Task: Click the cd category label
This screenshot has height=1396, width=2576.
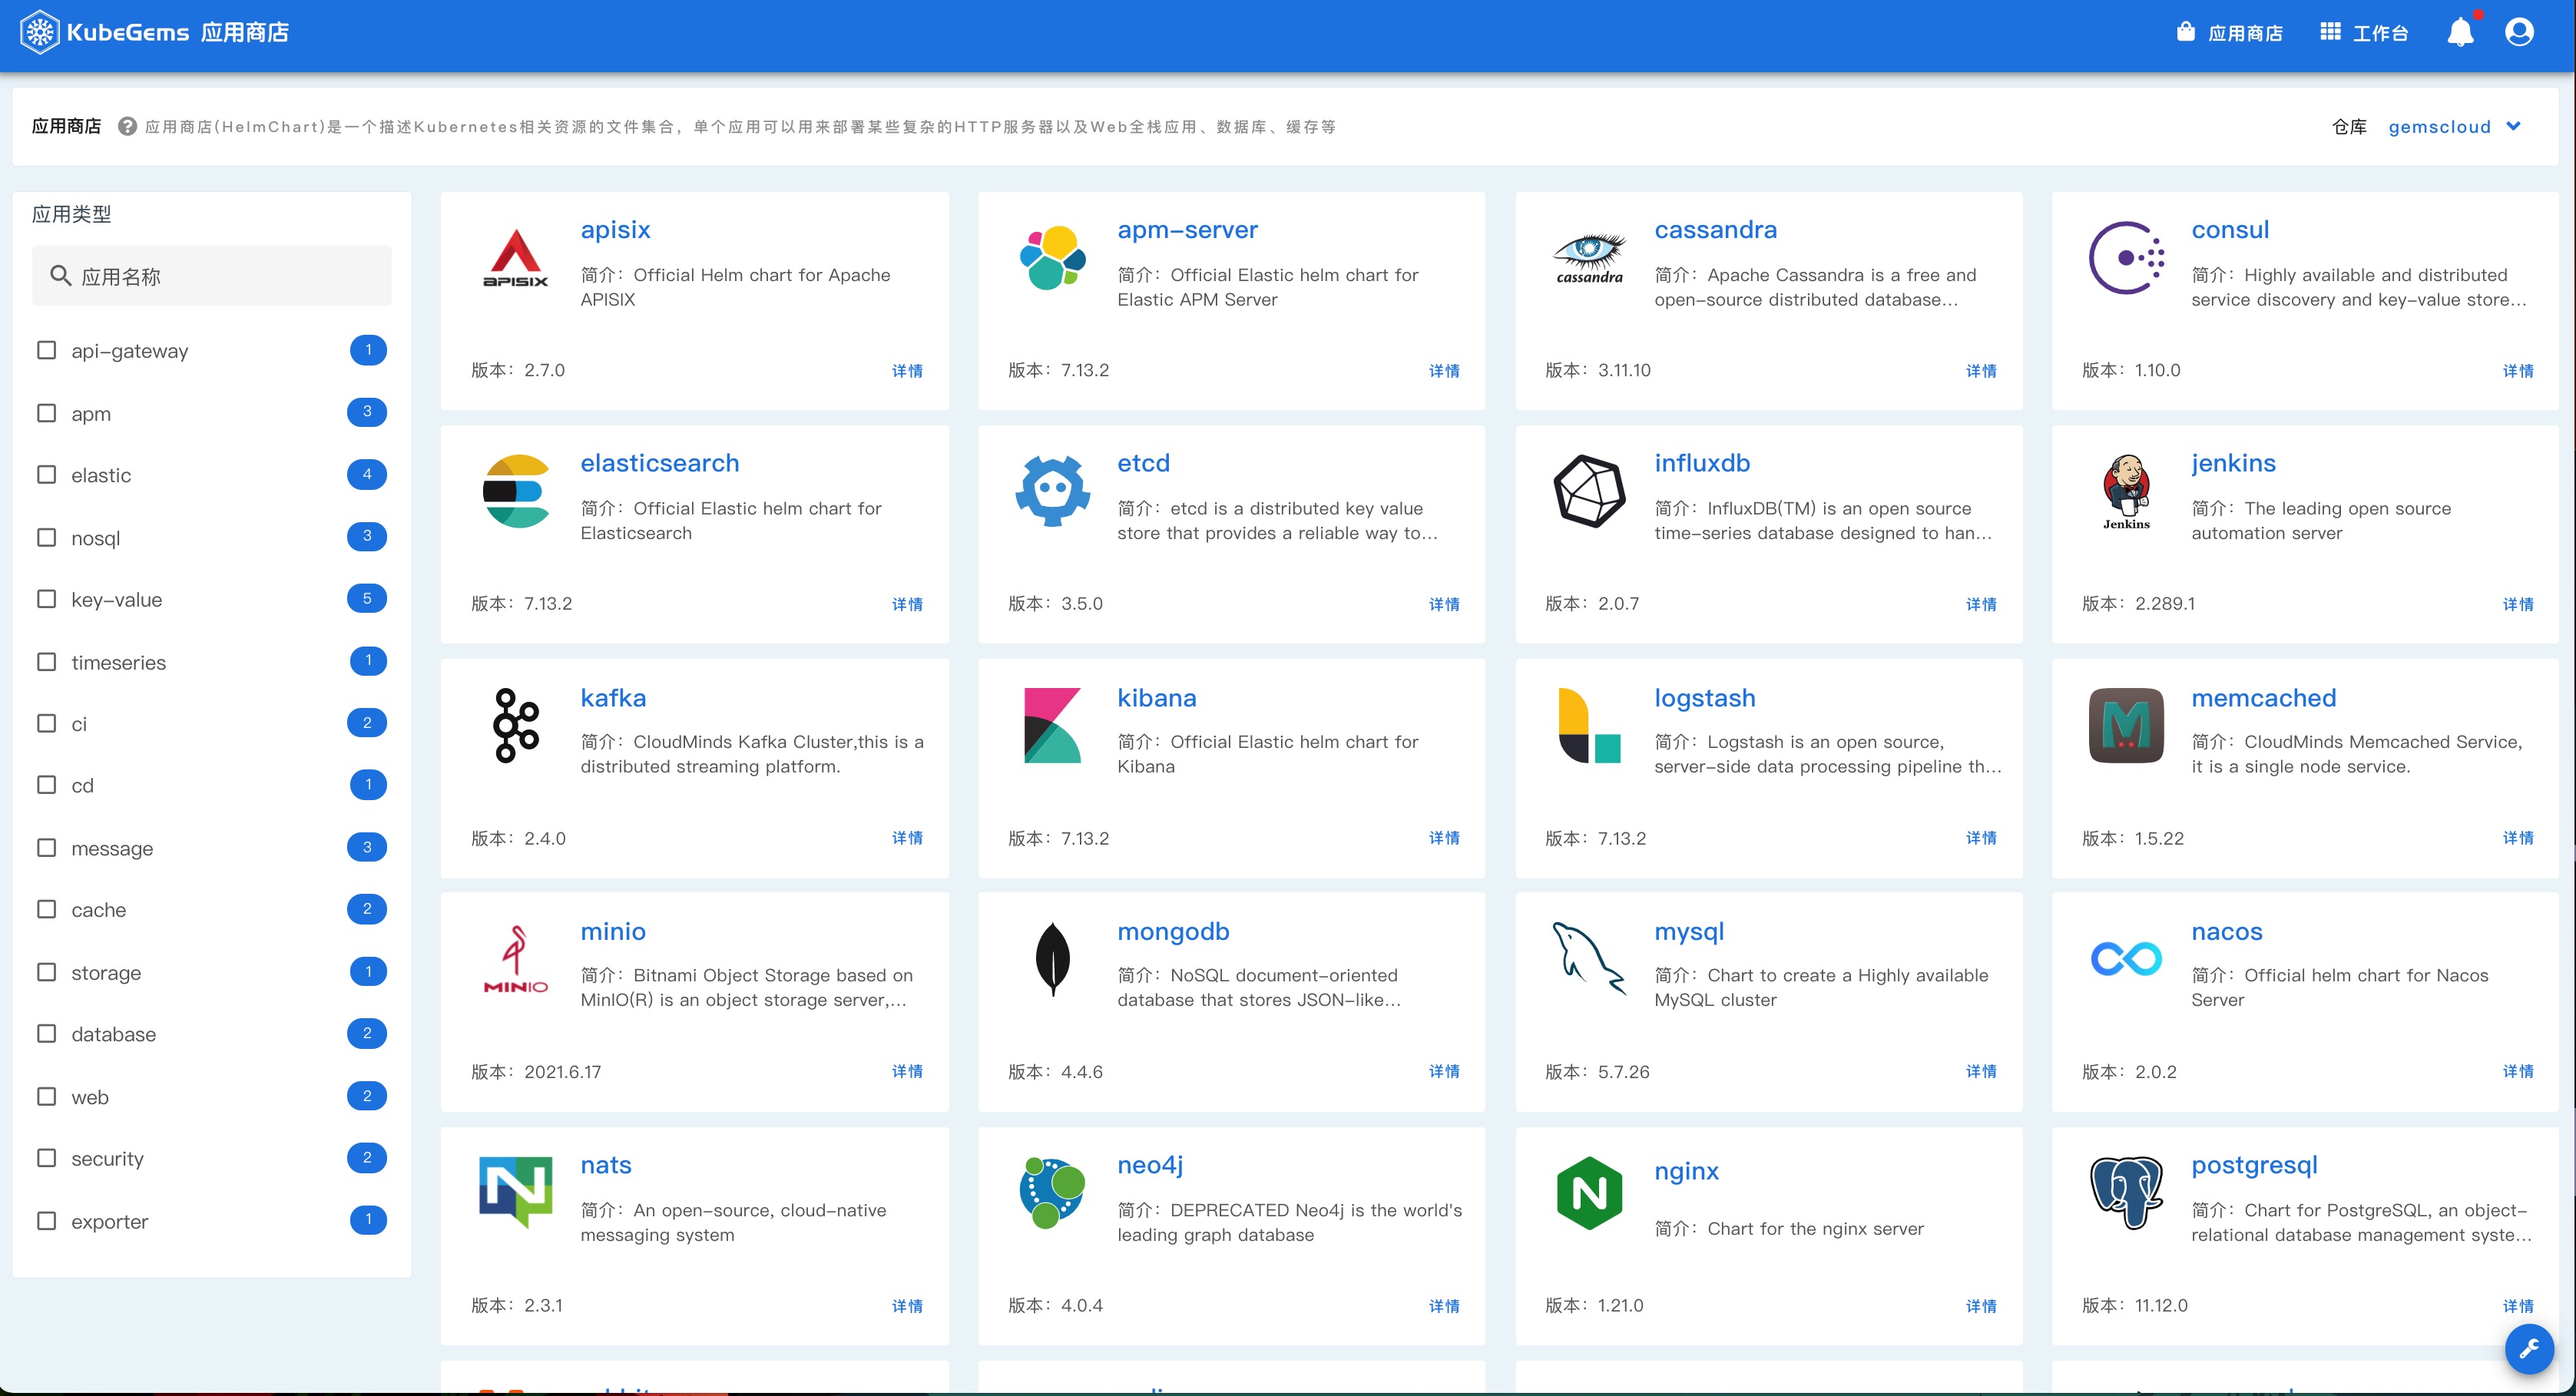Action: [x=82, y=785]
